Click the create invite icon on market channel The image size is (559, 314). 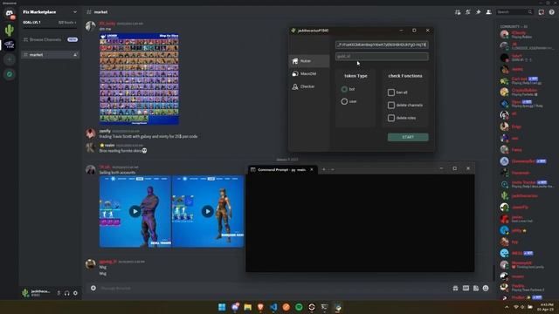pyautogui.click(x=75, y=55)
